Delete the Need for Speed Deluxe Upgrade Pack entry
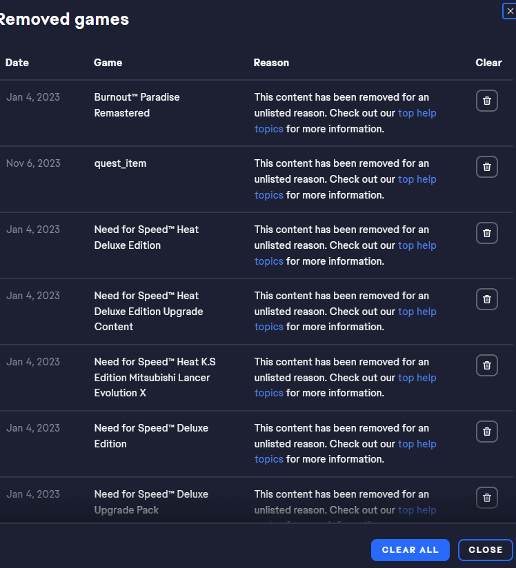The height and width of the screenshot is (568, 516). (486, 497)
